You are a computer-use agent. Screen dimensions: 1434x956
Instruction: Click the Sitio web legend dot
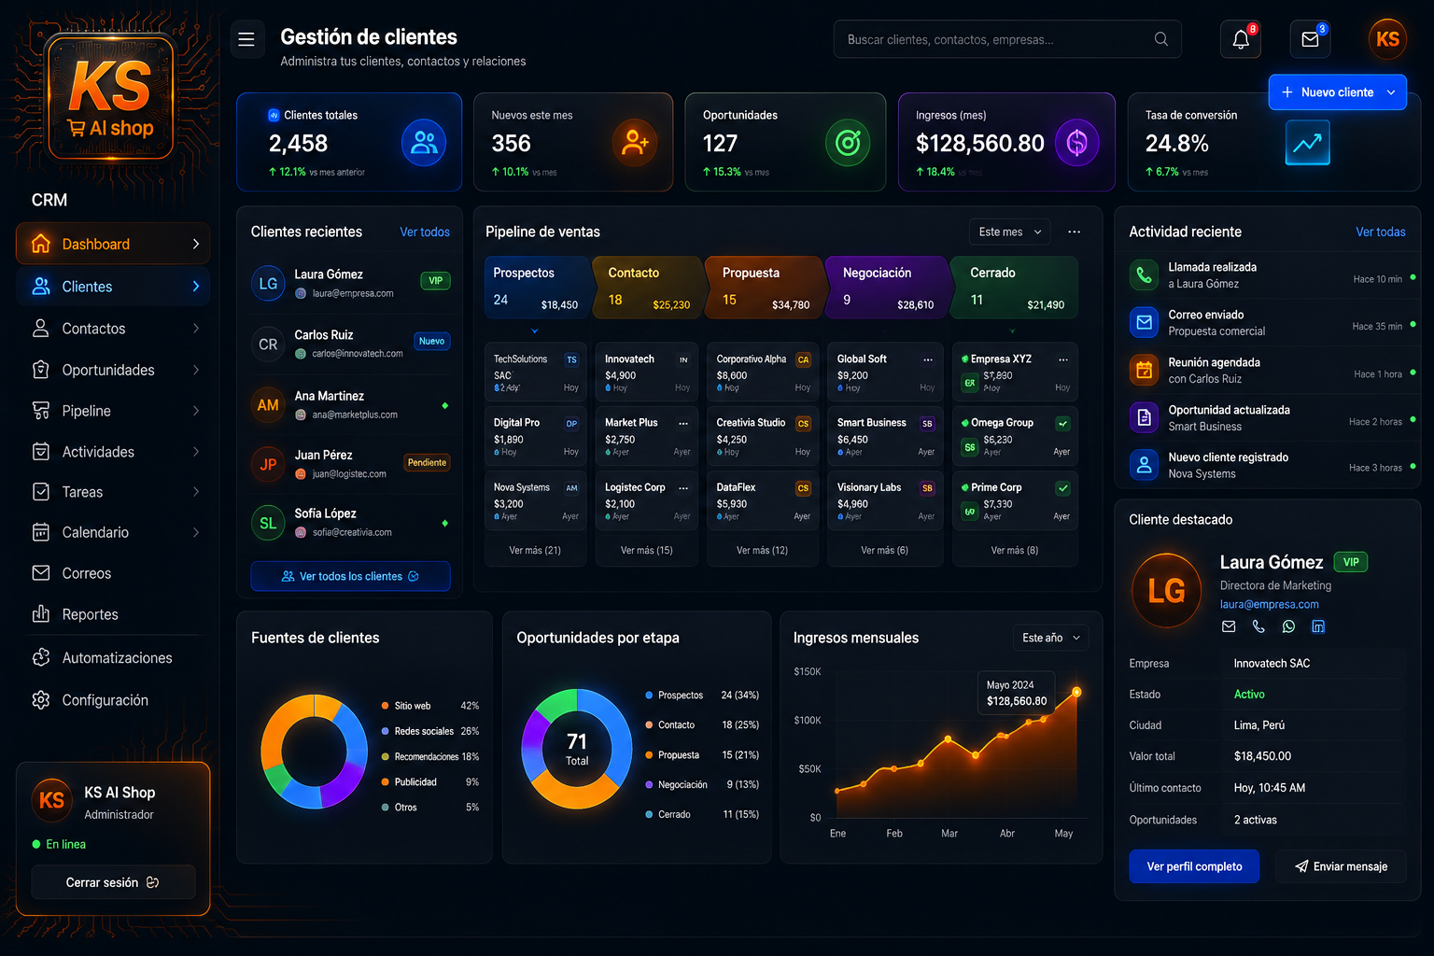coord(386,706)
